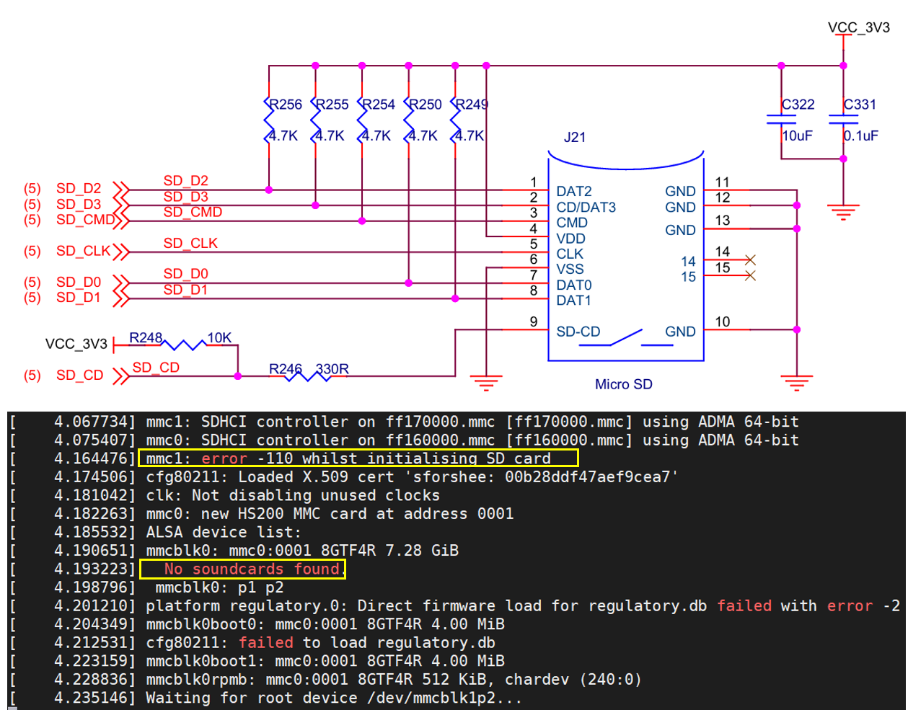This screenshot has width=908, height=710.
Task: Click the 'failed to load regulatory.db' line
Action: coord(320,643)
